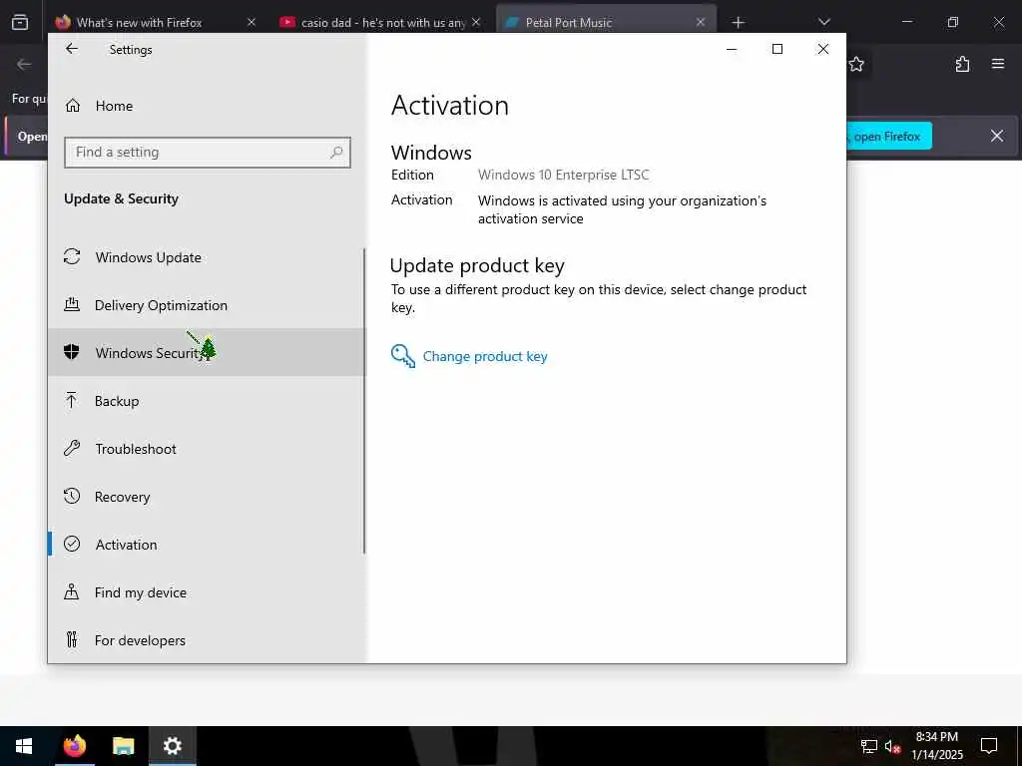The width and height of the screenshot is (1022, 766).
Task: Click the Update product key heading
Action: [x=477, y=265]
